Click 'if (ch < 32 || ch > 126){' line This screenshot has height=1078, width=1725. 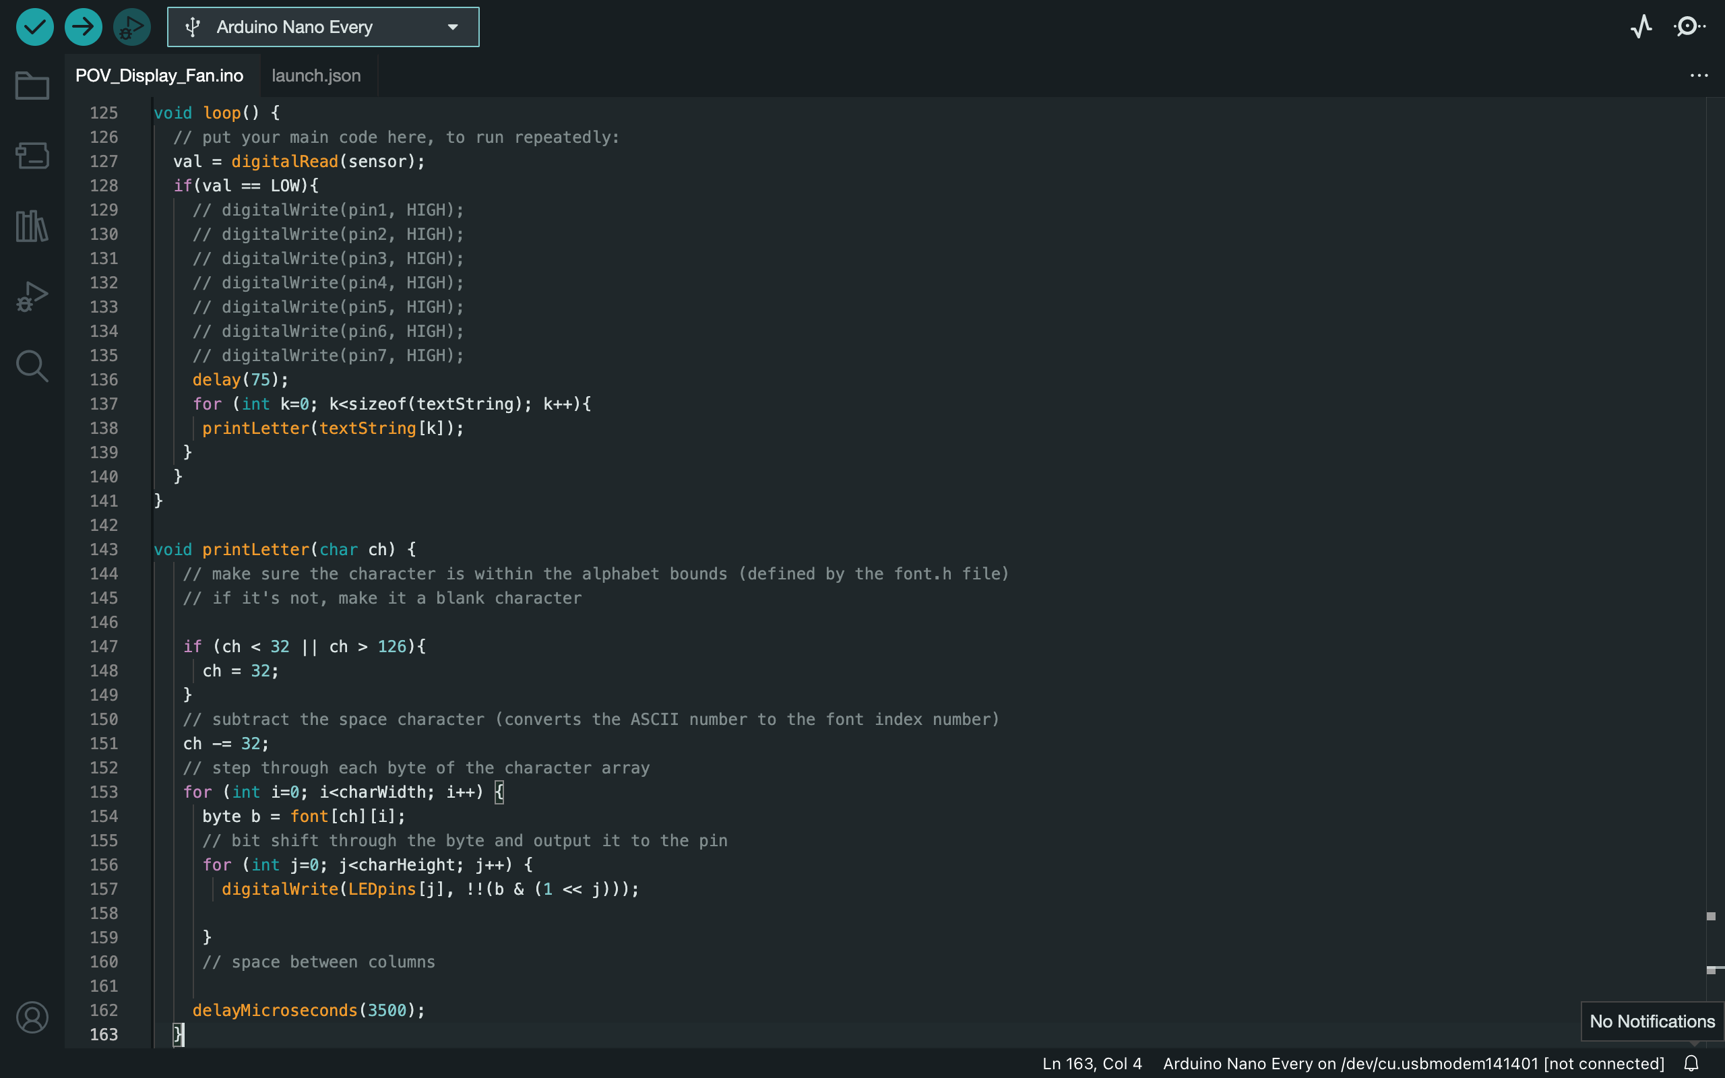coord(305,646)
